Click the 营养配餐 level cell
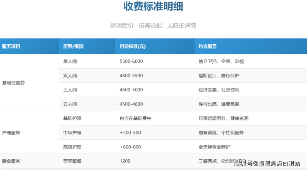 click(71, 161)
